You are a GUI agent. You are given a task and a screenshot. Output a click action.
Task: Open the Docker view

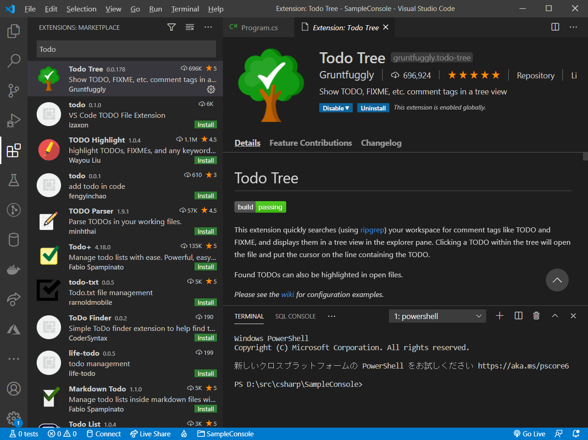(14, 269)
